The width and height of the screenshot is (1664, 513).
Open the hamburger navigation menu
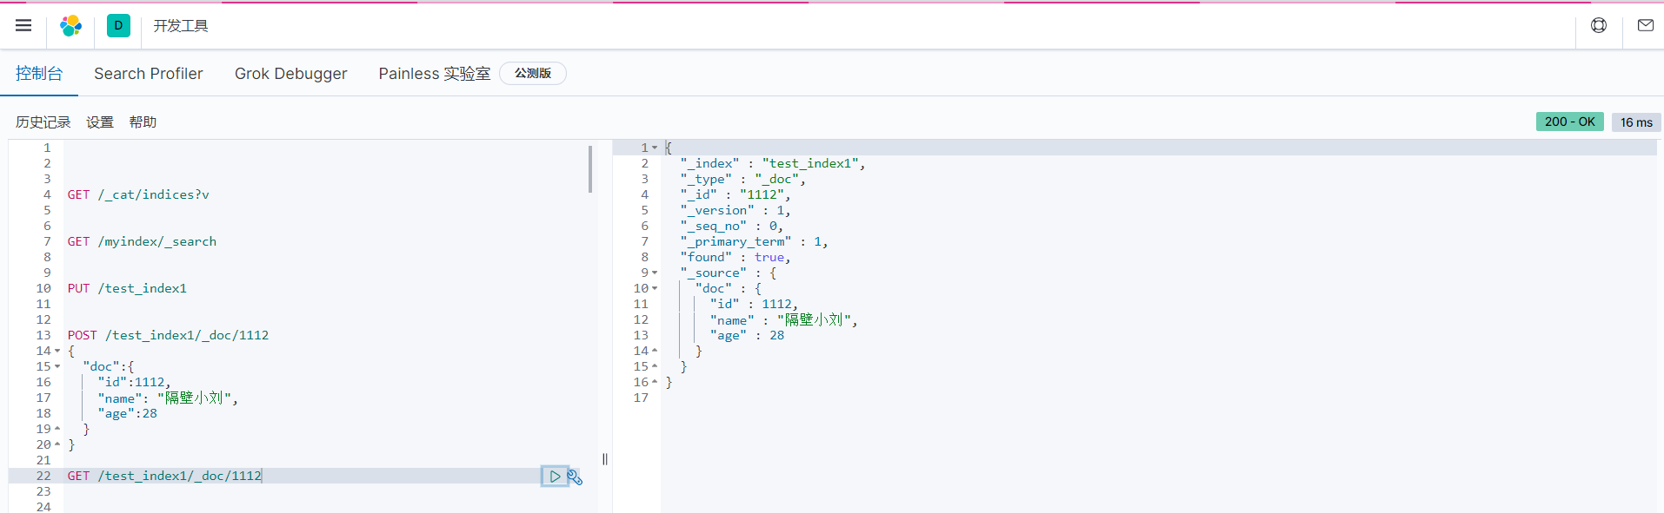[23, 25]
